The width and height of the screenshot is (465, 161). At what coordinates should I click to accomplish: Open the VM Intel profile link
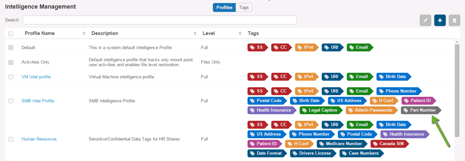[36, 77]
